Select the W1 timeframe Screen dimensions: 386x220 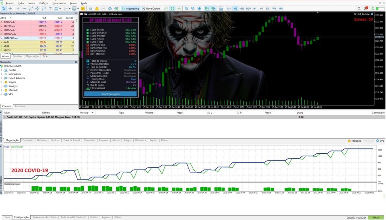tap(274, 8)
